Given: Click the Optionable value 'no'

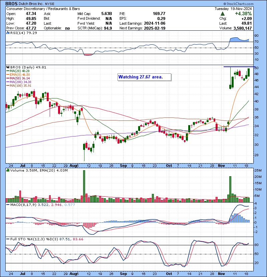Looking at the screenshot, I should click(67, 28).
